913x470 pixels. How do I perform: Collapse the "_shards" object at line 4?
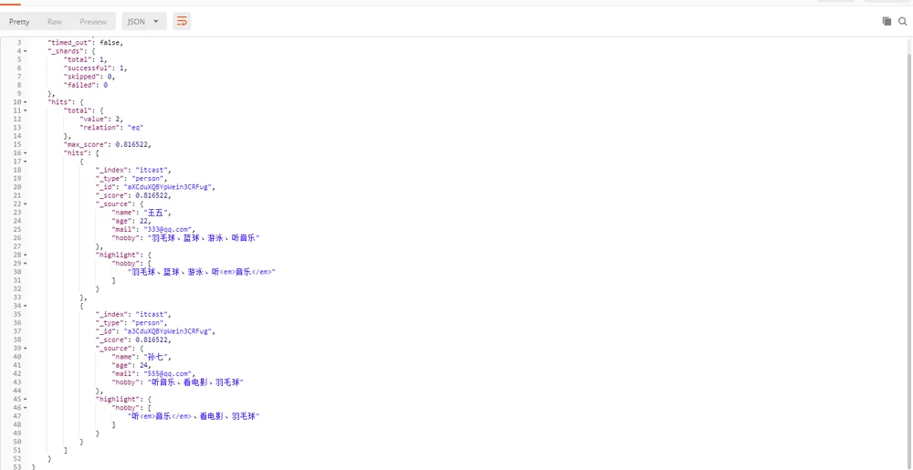coord(25,51)
